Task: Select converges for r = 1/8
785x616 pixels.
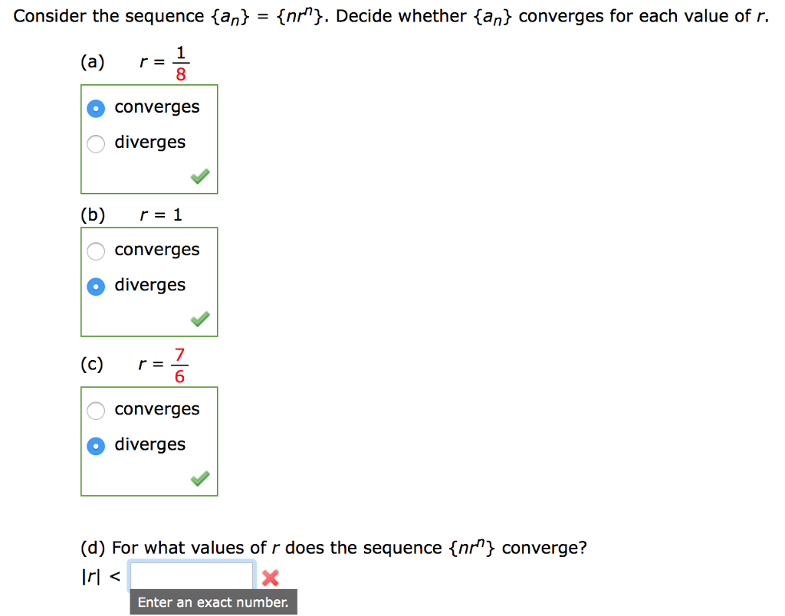Action: (95, 108)
